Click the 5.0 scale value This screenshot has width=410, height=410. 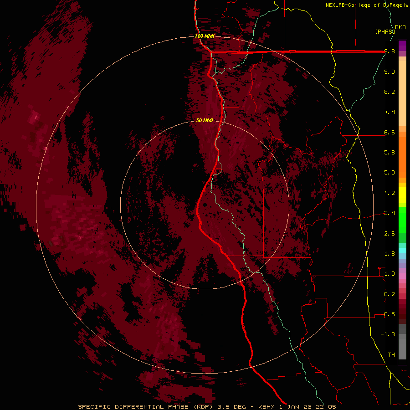coord(389,173)
